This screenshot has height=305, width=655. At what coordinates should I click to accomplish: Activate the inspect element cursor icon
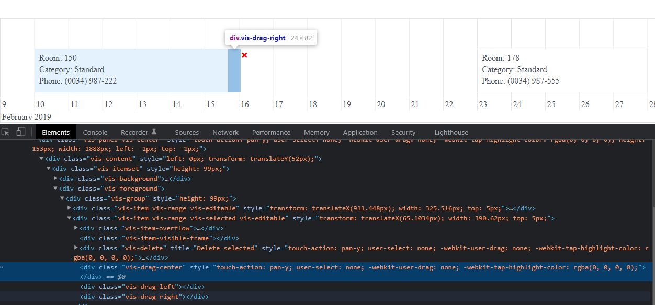click(6, 132)
